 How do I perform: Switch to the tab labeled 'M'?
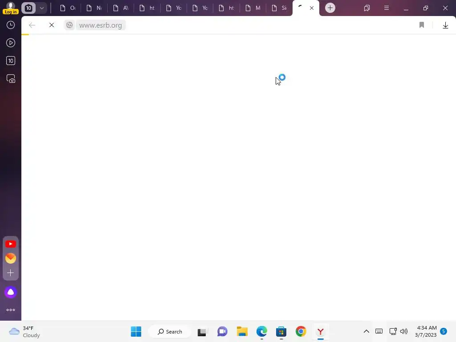pos(253,8)
